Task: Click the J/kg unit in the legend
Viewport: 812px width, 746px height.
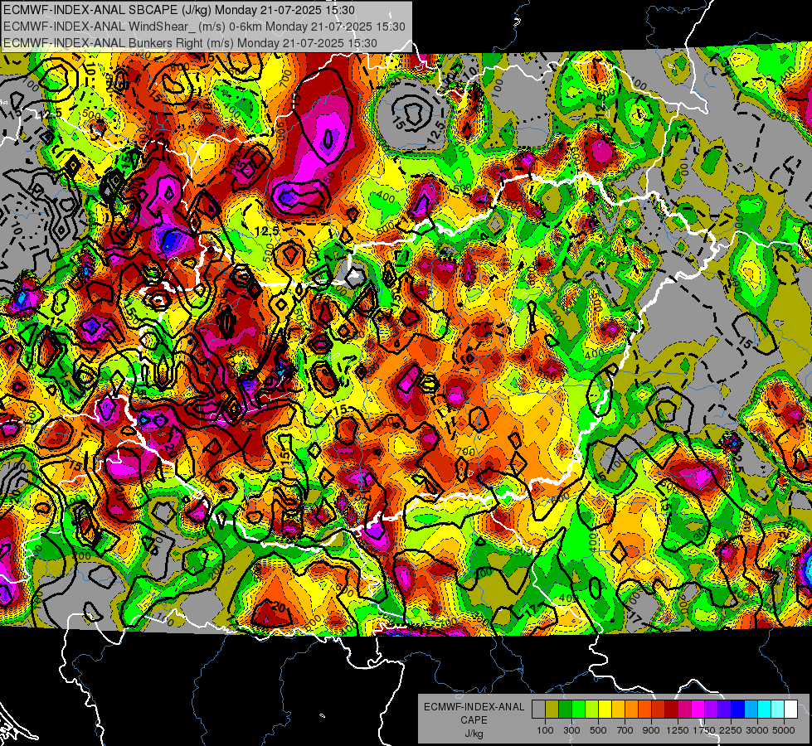Action: (474, 734)
